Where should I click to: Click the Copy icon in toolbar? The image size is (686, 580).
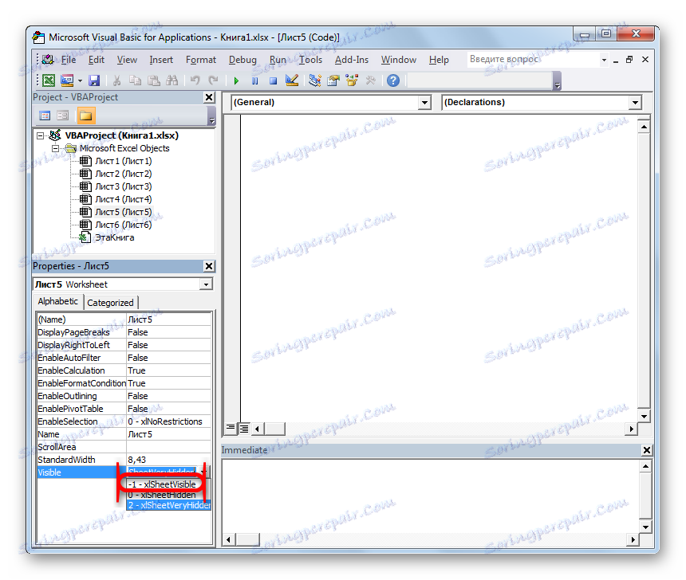[x=135, y=80]
